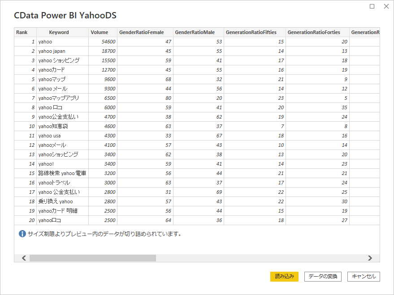Cancel the dialog with キャンセル
The height and width of the screenshot is (295, 394).
pos(364,277)
